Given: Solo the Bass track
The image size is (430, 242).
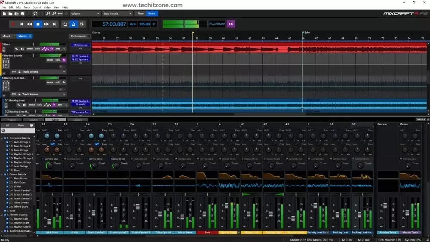Looking at the screenshot, I should [x=37, y=49].
